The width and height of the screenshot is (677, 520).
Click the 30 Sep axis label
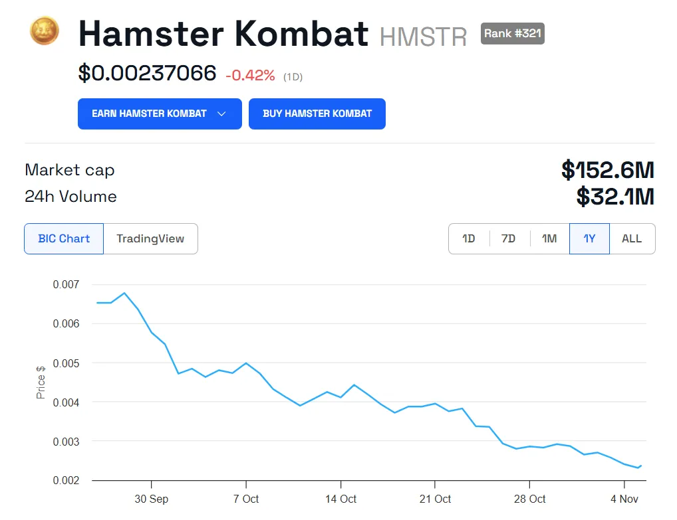point(152,499)
